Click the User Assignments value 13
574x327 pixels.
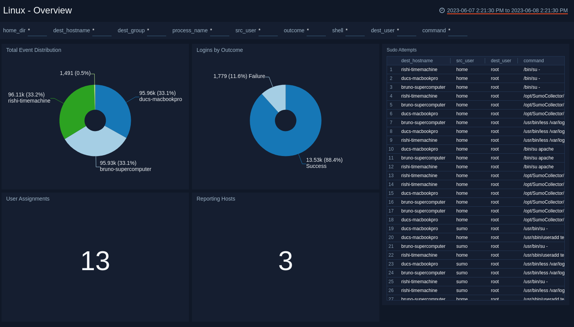coord(95,261)
